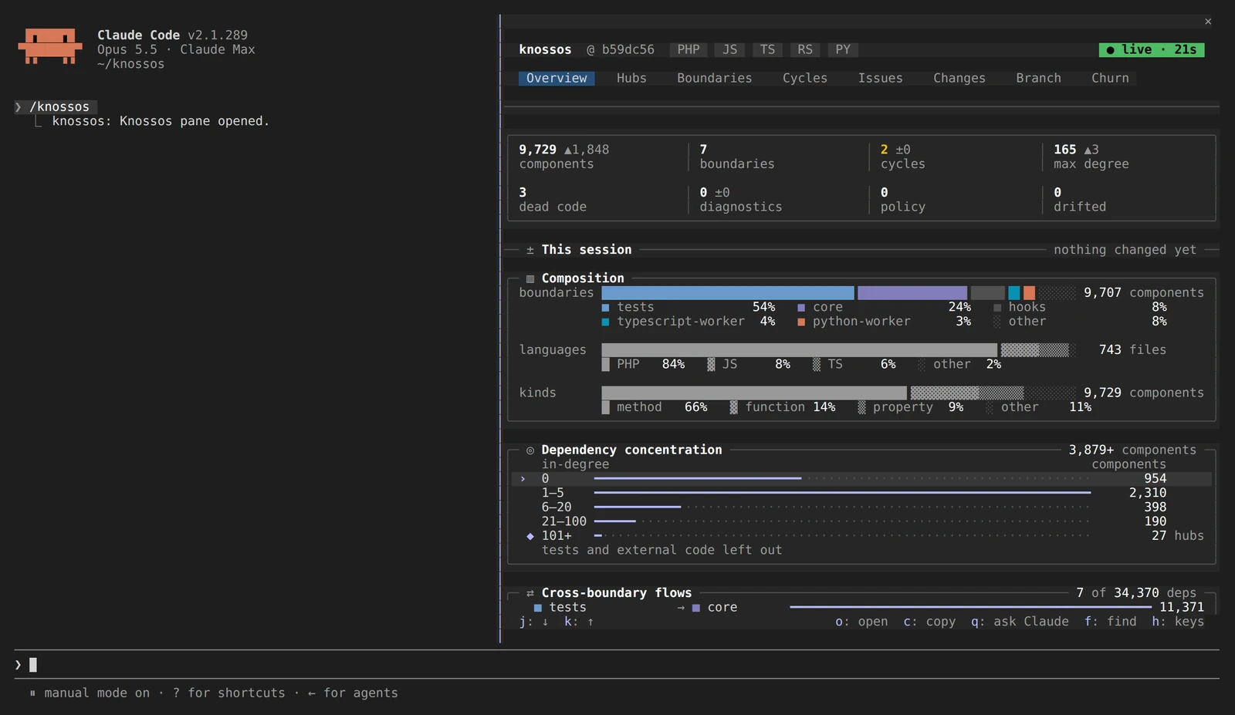Click the Claude Code pixel mascot logo

(50, 46)
